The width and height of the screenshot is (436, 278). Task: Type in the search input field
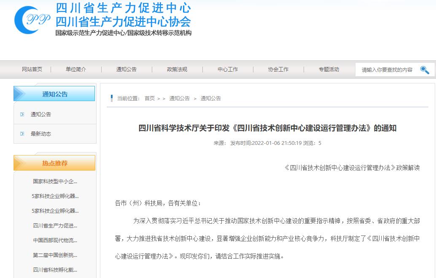387,70
